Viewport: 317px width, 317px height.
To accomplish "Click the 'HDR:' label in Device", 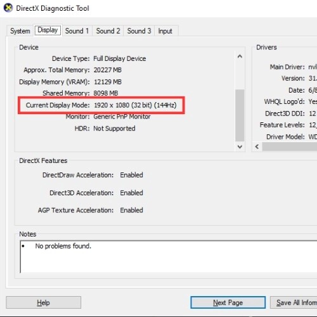I will tap(82, 128).
